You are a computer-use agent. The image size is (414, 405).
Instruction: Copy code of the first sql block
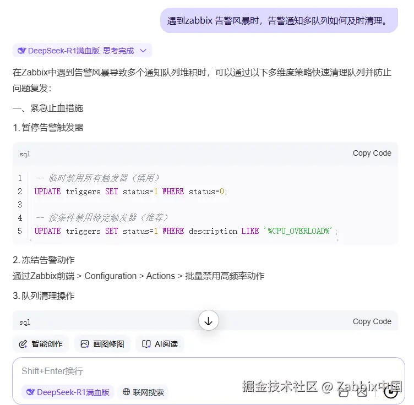pyautogui.click(x=372, y=153)
